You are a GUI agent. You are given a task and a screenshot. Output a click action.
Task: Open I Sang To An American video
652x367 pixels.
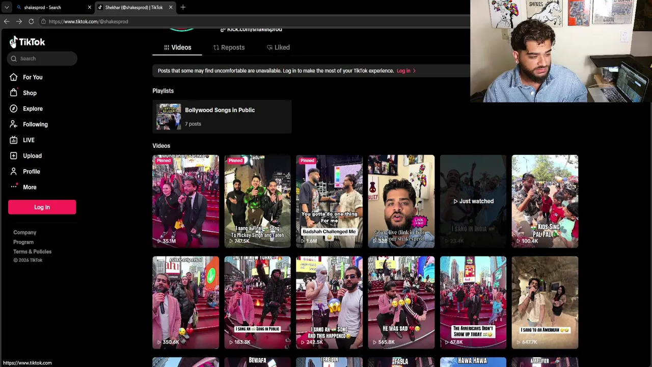tap(545, 302)
